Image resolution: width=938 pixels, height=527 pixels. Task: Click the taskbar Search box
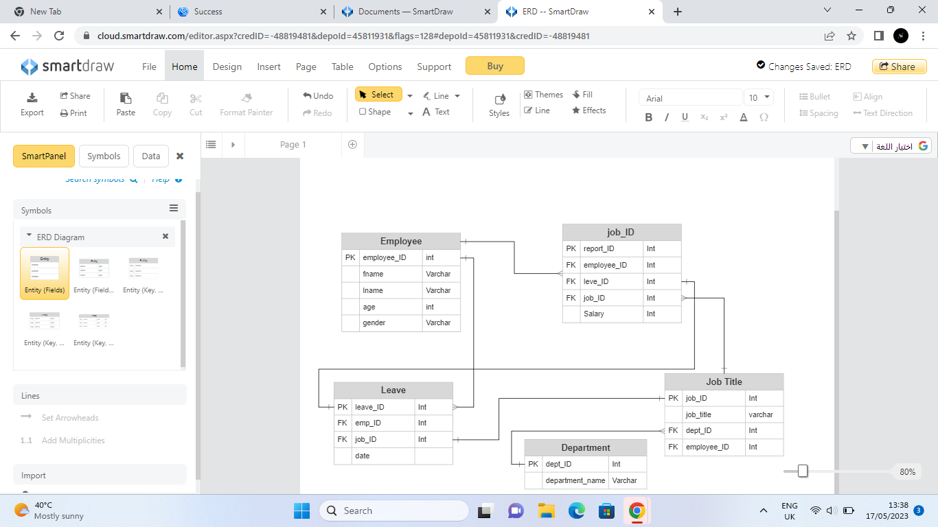point(394,511)
